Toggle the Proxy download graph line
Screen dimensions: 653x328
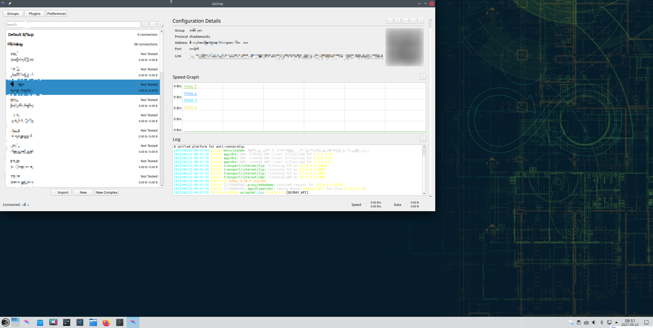point(190,93)
